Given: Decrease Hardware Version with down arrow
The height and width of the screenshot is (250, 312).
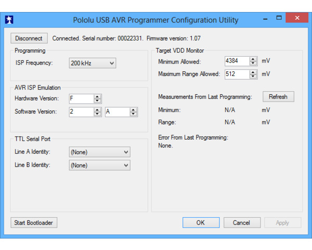Looking at the screenshot, I should [x=97, y=101].
